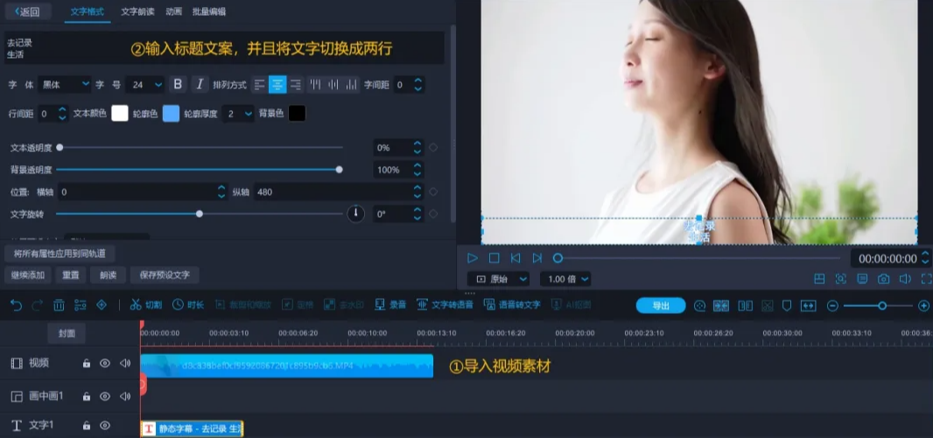The image size is (933, 438).
Task: Open the 时长 duration tool
Action: (188, 305)
